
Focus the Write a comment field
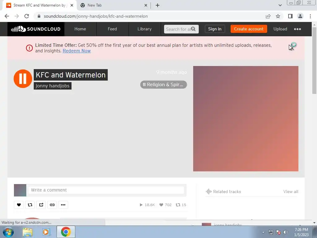coord(106,190)
